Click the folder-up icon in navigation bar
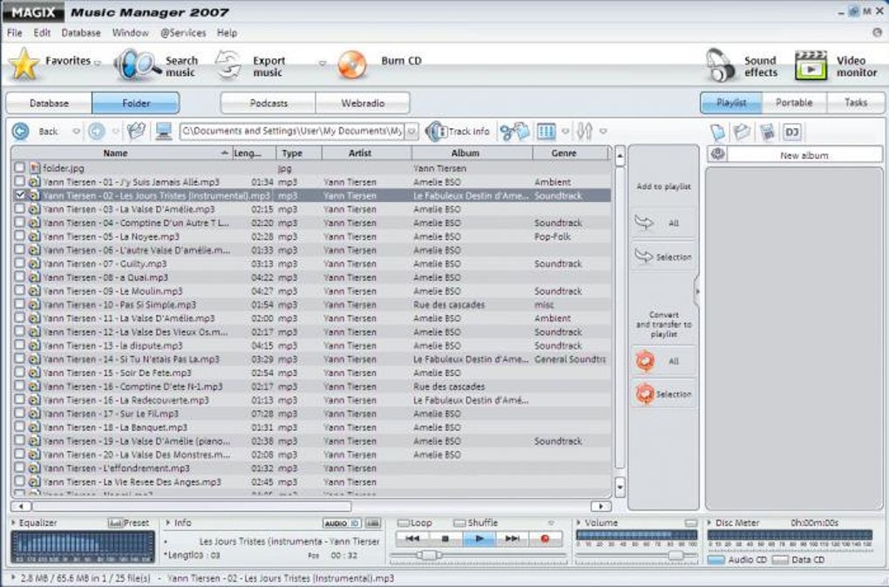The height and width of the screenshot is (587, 889). (x=136, y=131)
